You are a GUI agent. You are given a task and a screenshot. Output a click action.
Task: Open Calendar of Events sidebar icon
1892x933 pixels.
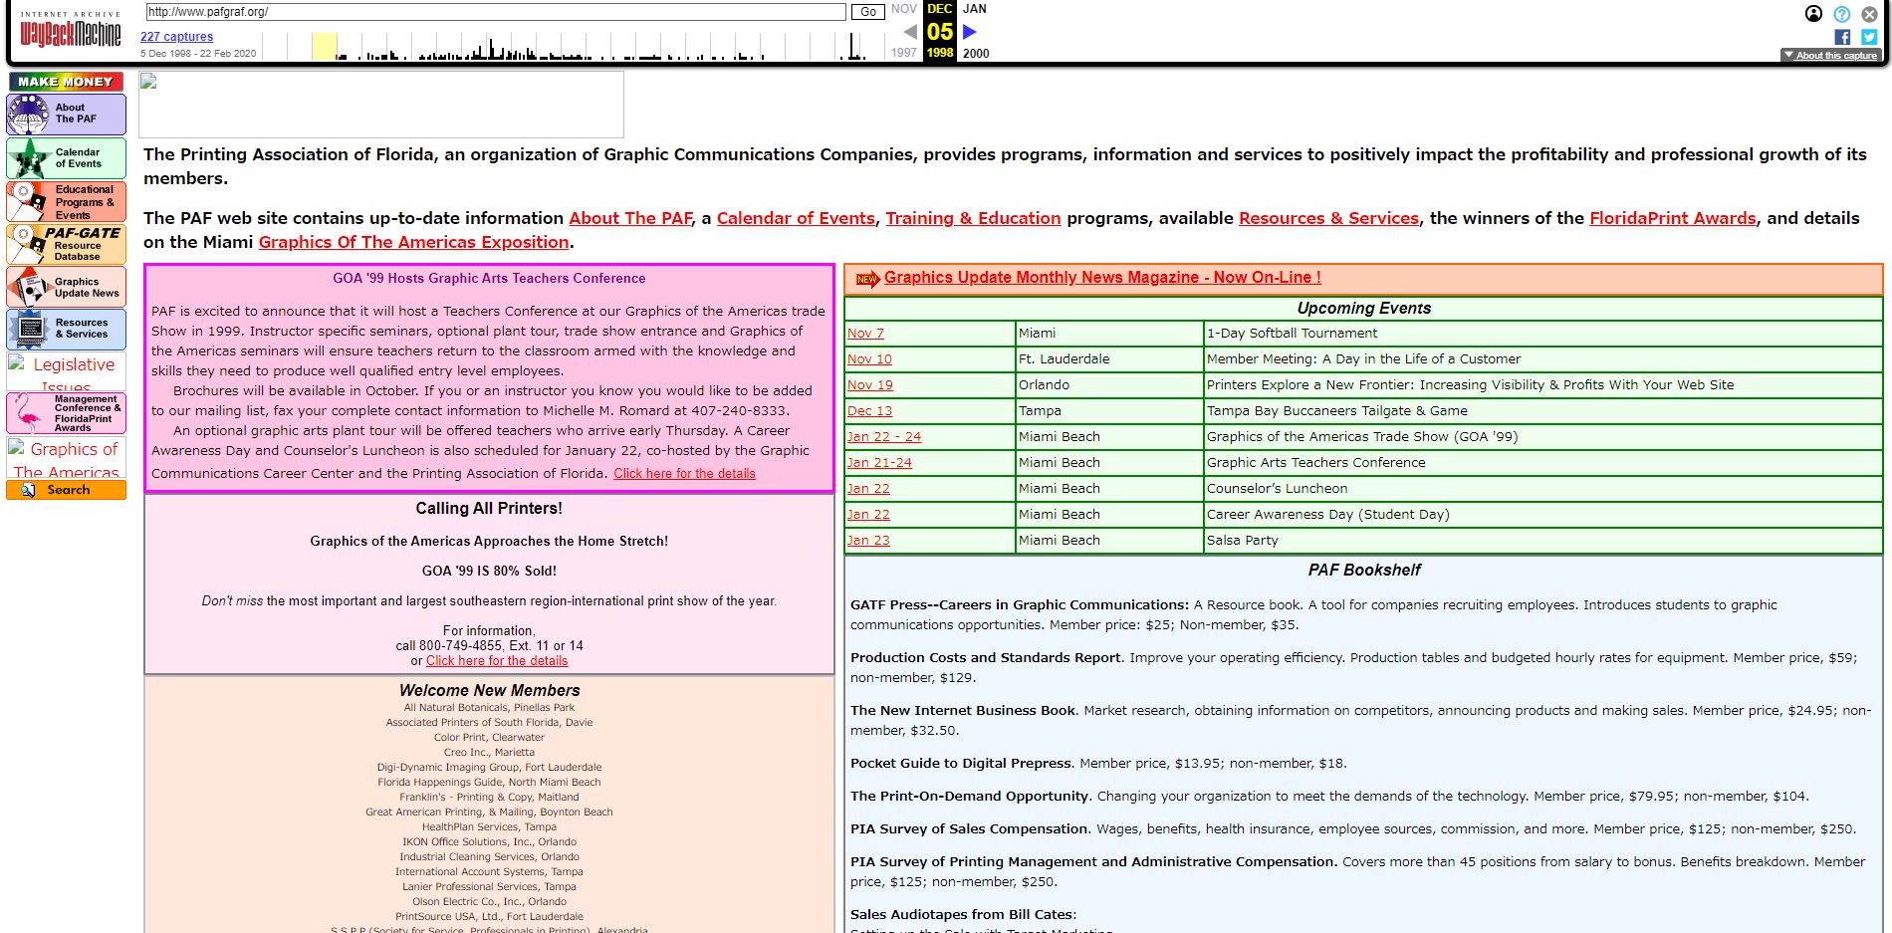pyautogui.click(x=66, y=158)
